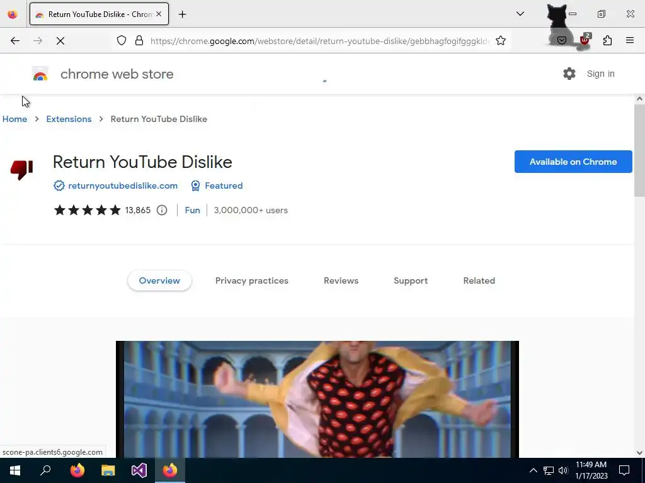Open the uBlock Origin extension icon
Screen dimensions: 645x483
585,40
